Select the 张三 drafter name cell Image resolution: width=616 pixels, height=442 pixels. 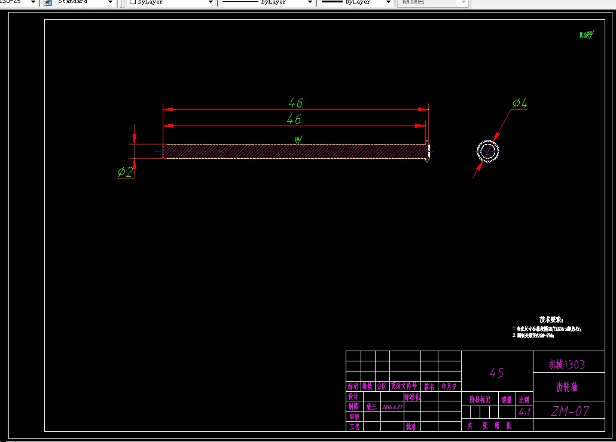pyautogui.click(x=371, y=407)
